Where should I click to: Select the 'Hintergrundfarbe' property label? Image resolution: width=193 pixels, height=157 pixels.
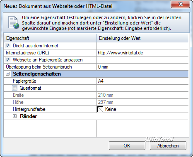coord(29,109)
